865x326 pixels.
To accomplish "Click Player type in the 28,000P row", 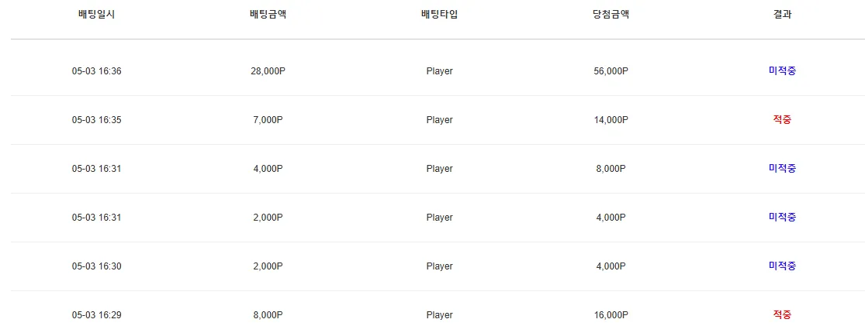I will 439,71.
